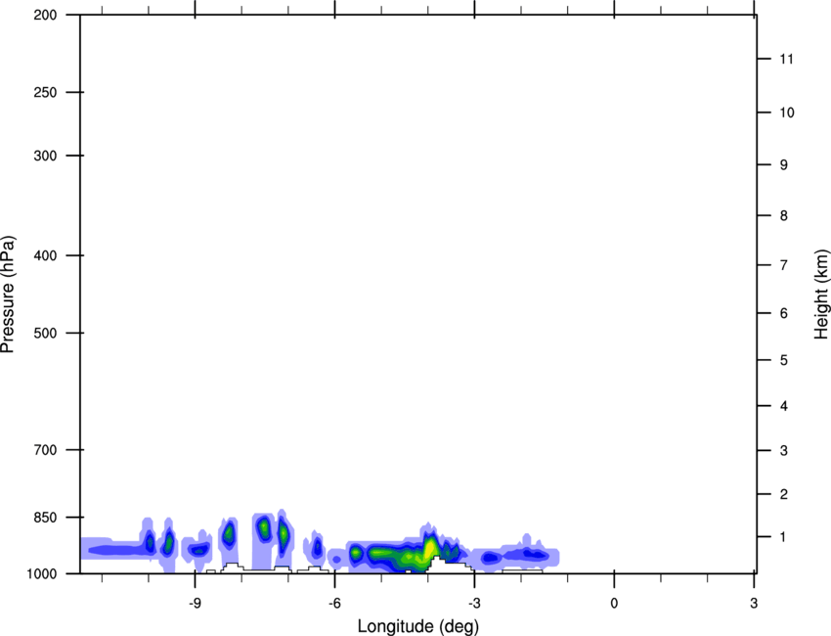Click pressure tick label 700
The height and width of the screenshot is (636, 831).
point(45,450)
